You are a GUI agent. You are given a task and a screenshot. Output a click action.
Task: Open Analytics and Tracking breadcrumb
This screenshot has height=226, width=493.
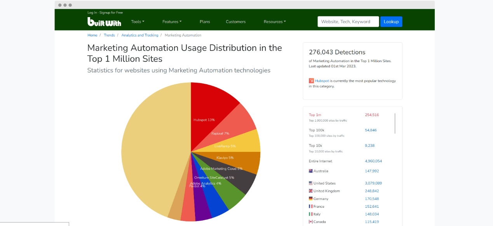click(x=140, y=35)
